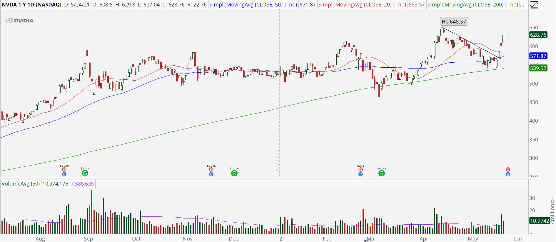
Task: Click the Apr label on the time axis
Action: pyautogui.click(x=424, y=238)
